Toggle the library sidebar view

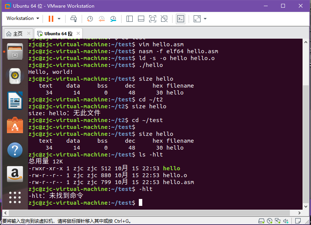point(130,19)
